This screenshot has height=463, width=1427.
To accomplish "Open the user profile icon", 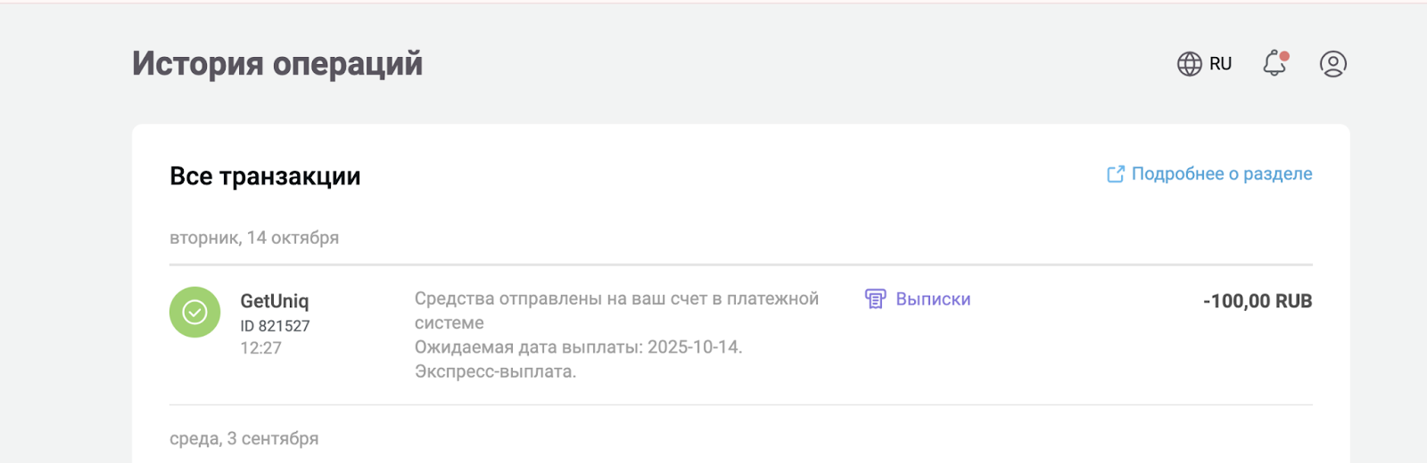I will coord(1332,64).
